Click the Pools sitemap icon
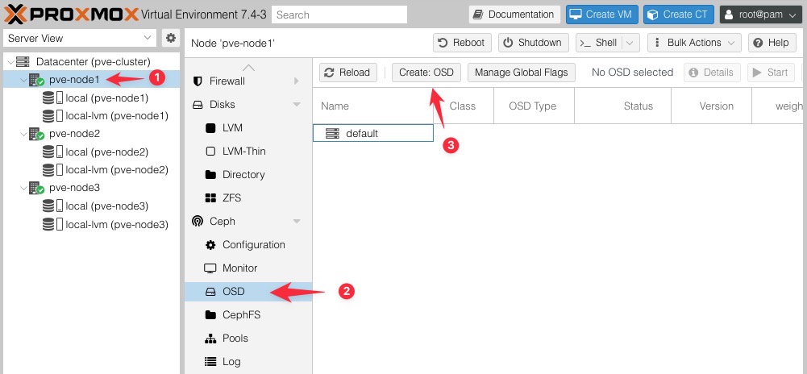Image resolution: width=807 pixels, height=374 pixels. pyautogui.click(x=210, y=339)
